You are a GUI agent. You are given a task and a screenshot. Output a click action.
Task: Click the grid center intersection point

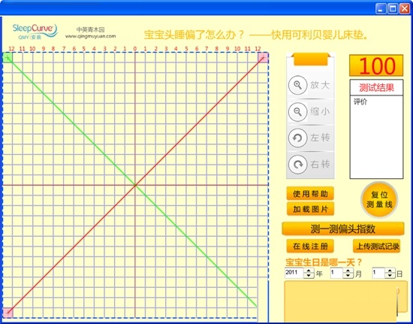pos(135,186)
